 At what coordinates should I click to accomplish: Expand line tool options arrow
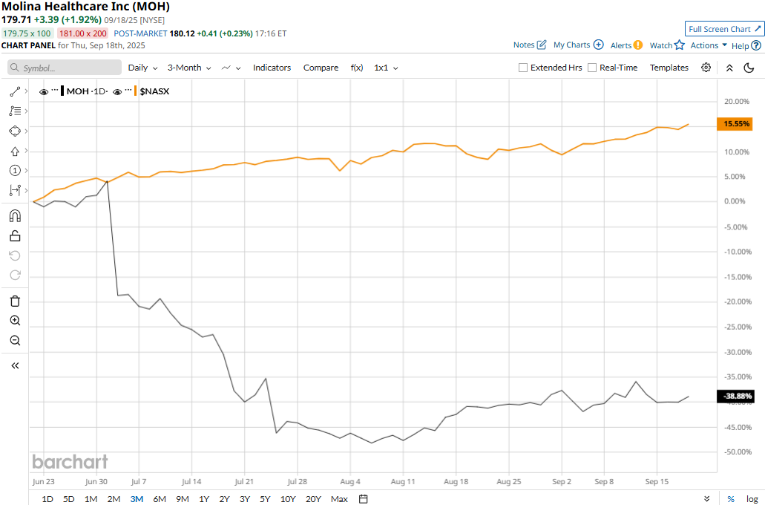pyautogui.click(x=26, y=91)
